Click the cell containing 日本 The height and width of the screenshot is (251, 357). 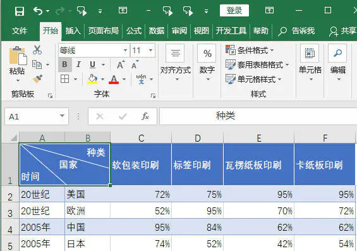[x=88, y=243]
